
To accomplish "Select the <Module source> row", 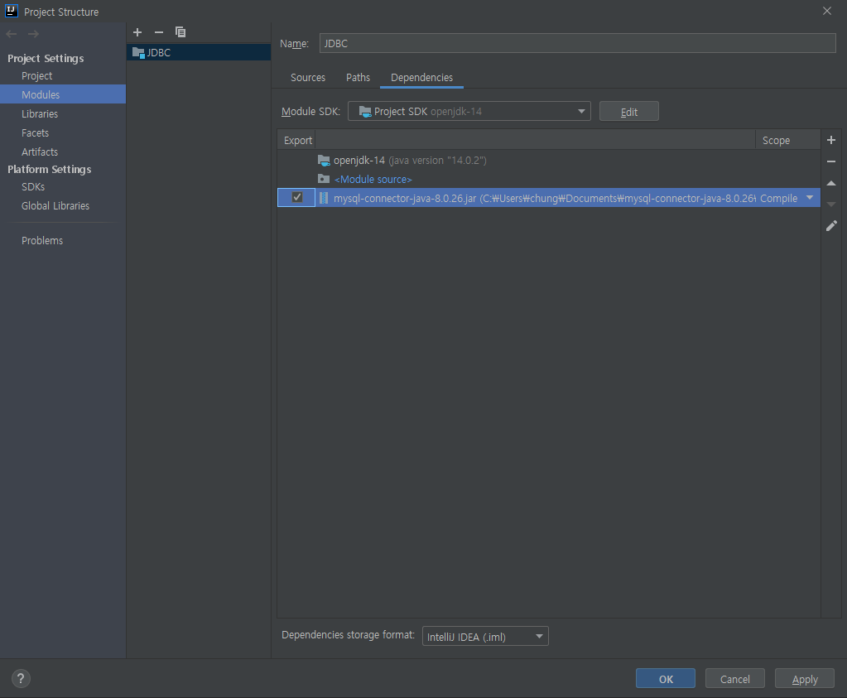I will pos(549,179).
